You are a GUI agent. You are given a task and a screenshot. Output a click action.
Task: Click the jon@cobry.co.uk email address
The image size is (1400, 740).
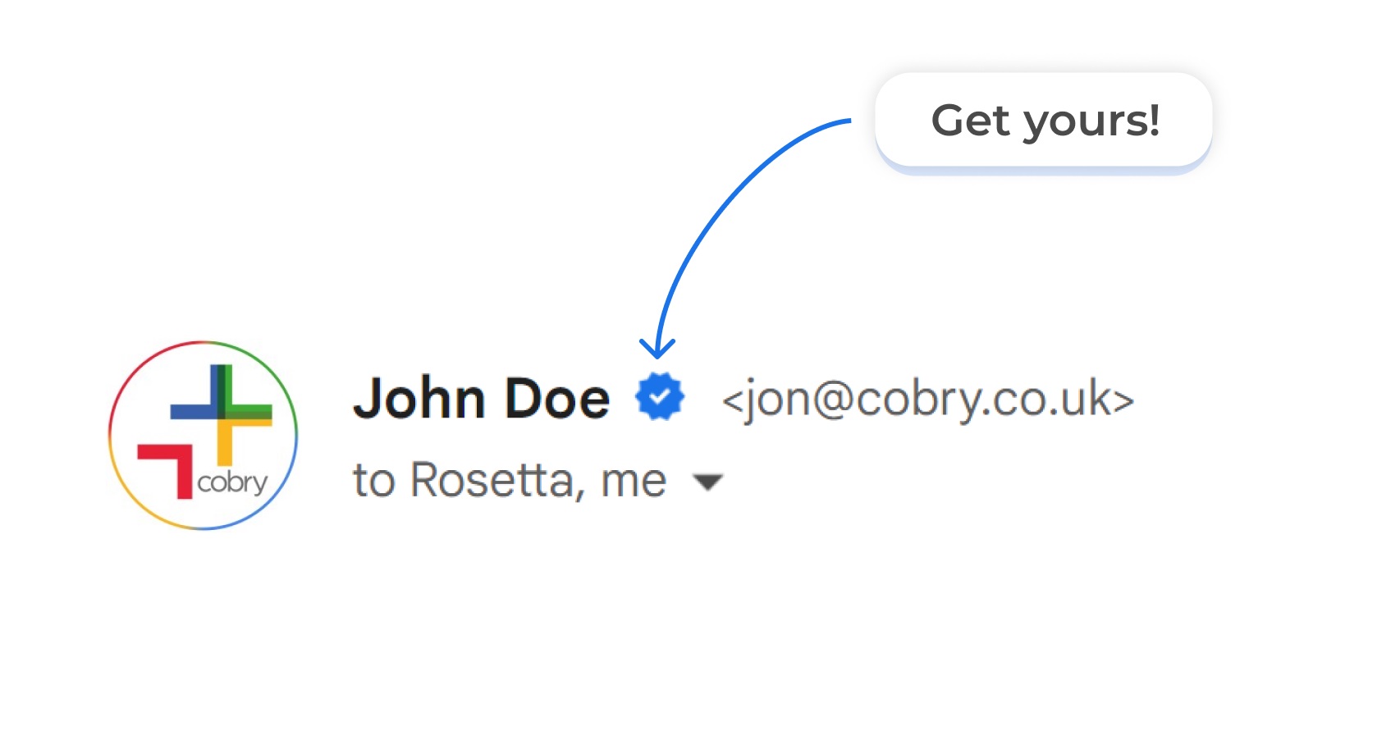pos(928,400)
